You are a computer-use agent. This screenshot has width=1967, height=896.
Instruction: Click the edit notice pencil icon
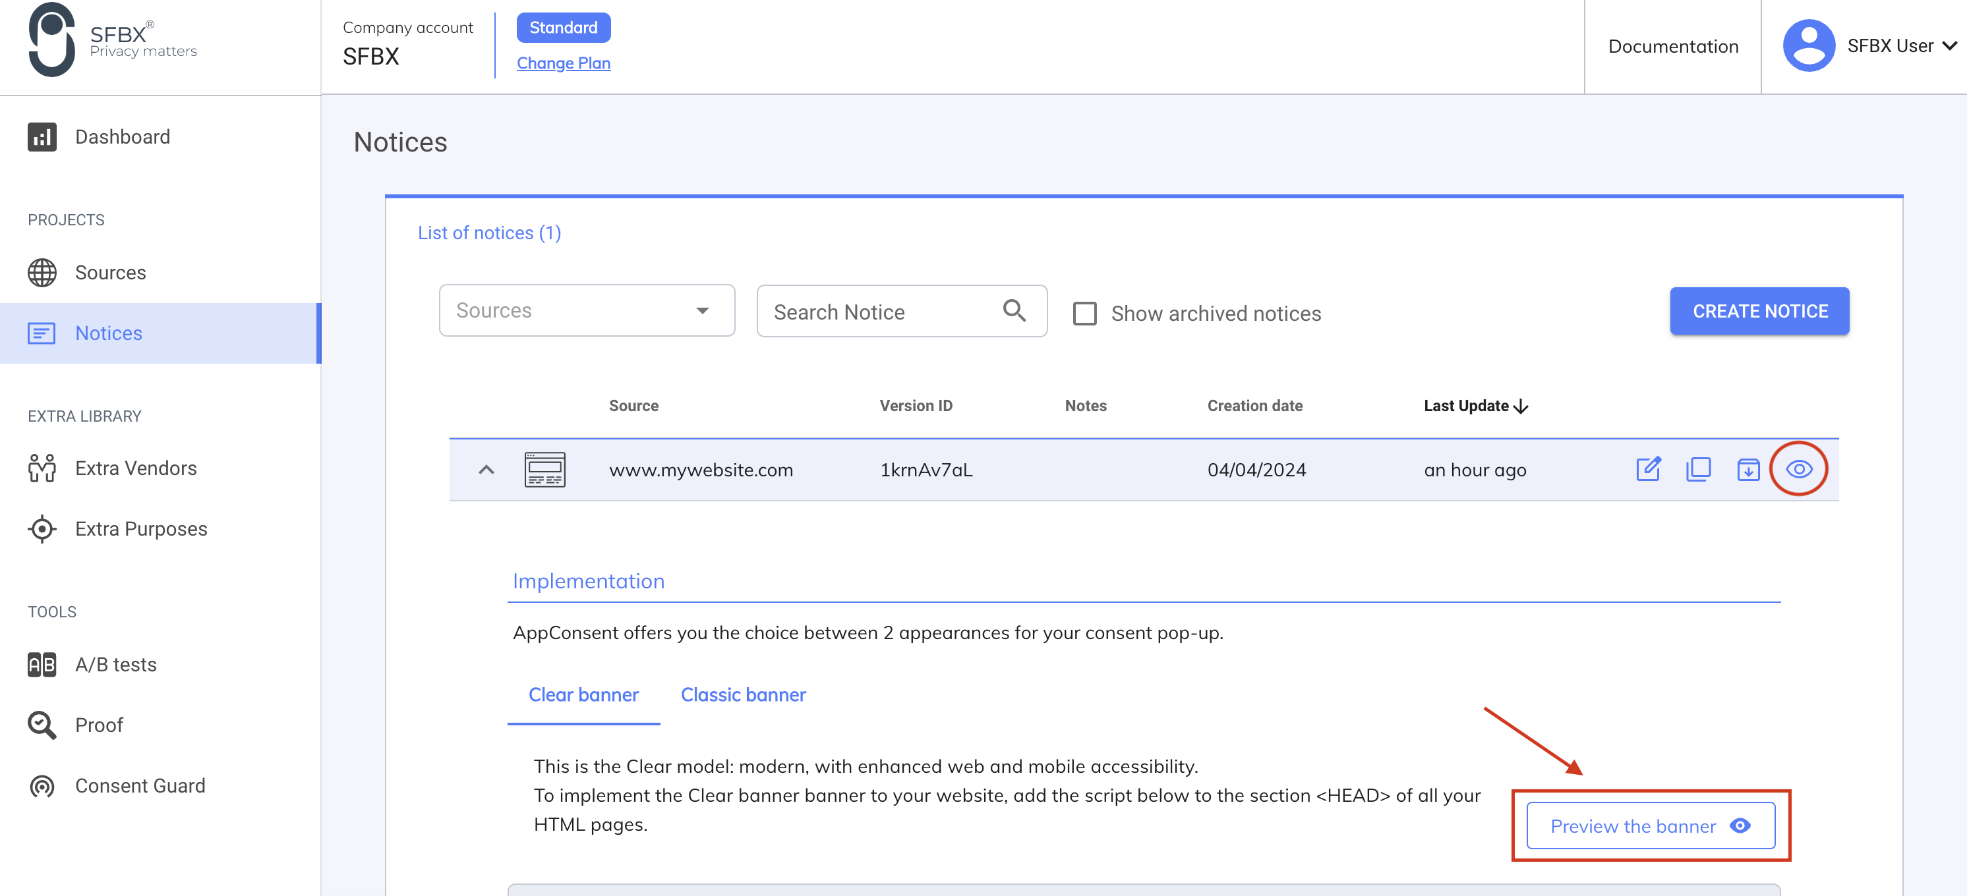[x=1648, y=468]
